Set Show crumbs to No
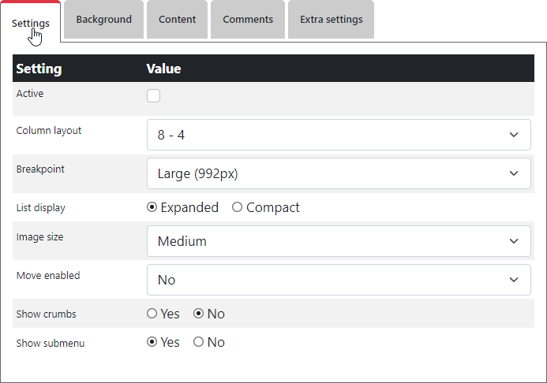The width and height of the screenshot is (547, 383). pos(199,314)
